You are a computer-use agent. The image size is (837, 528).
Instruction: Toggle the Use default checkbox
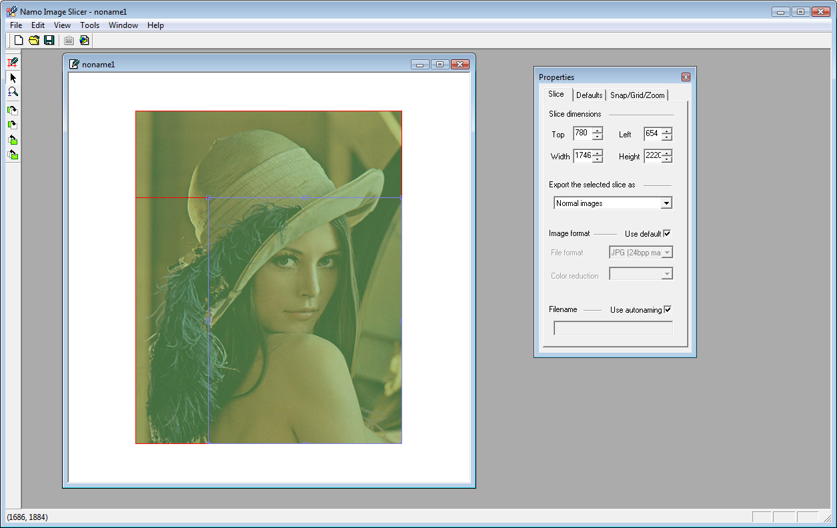tap(667, 234)
